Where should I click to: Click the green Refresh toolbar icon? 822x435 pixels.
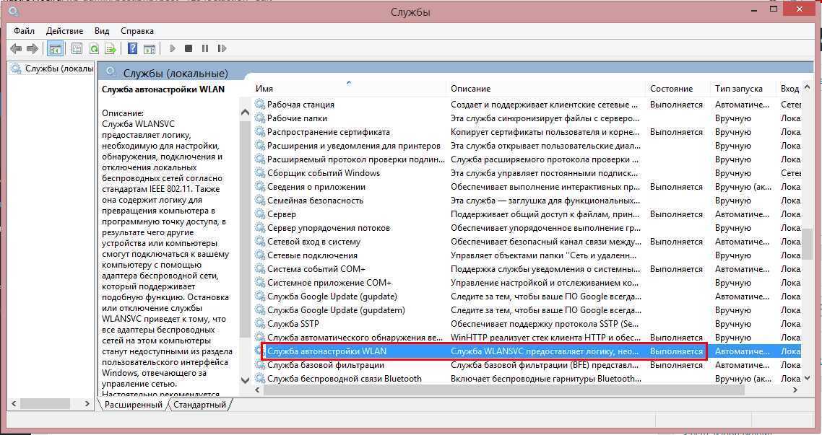[94, 48]
